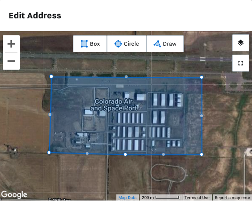Click the Google logo

pyautogui.click(x=14, y=195)
